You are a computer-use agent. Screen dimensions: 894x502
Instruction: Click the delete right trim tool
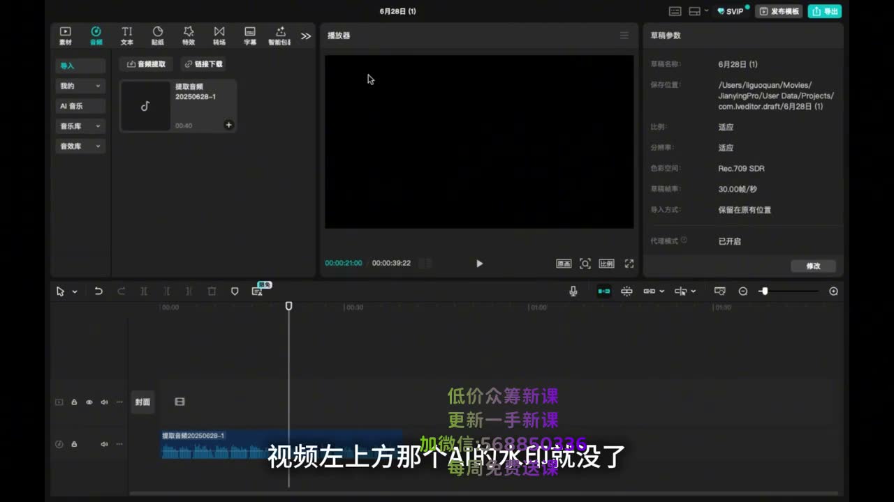pos(189,291)
